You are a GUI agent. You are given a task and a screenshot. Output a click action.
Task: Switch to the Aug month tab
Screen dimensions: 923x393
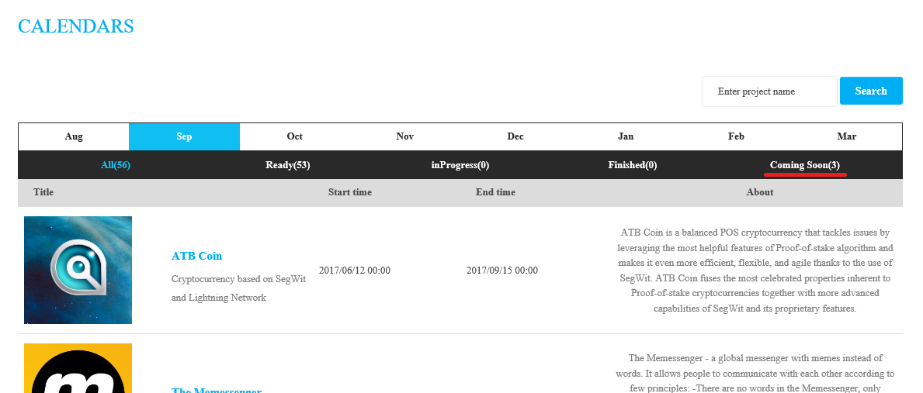pyautogui.click(x=74, y=136)
